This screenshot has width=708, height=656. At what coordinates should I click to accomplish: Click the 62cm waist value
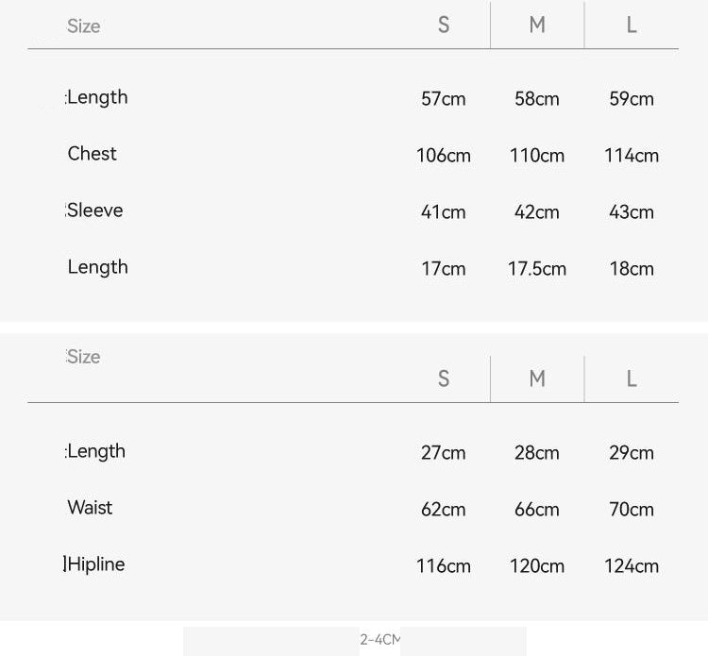click(444, 510)
